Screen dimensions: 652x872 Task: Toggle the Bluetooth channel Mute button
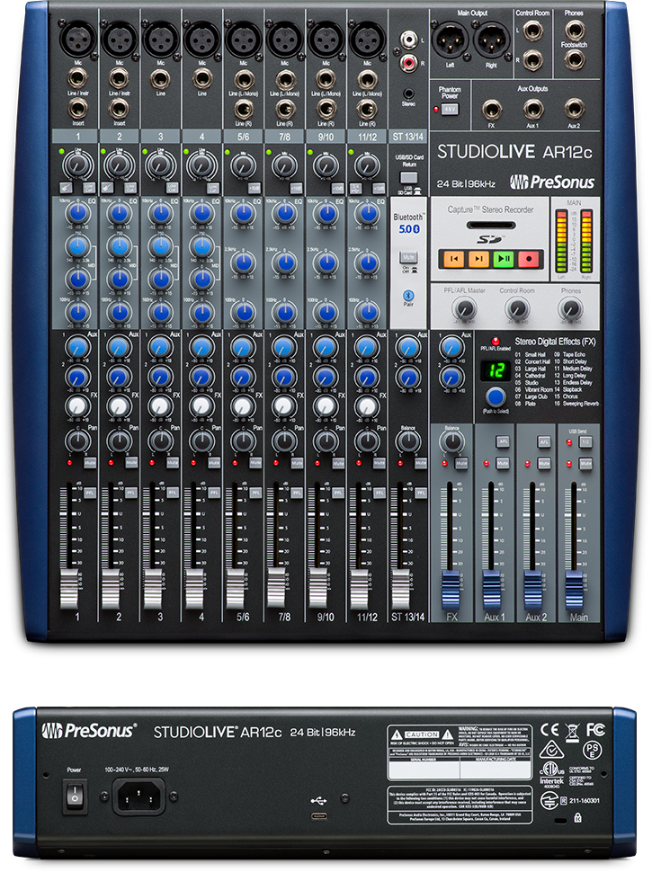[x=408, y=257]
